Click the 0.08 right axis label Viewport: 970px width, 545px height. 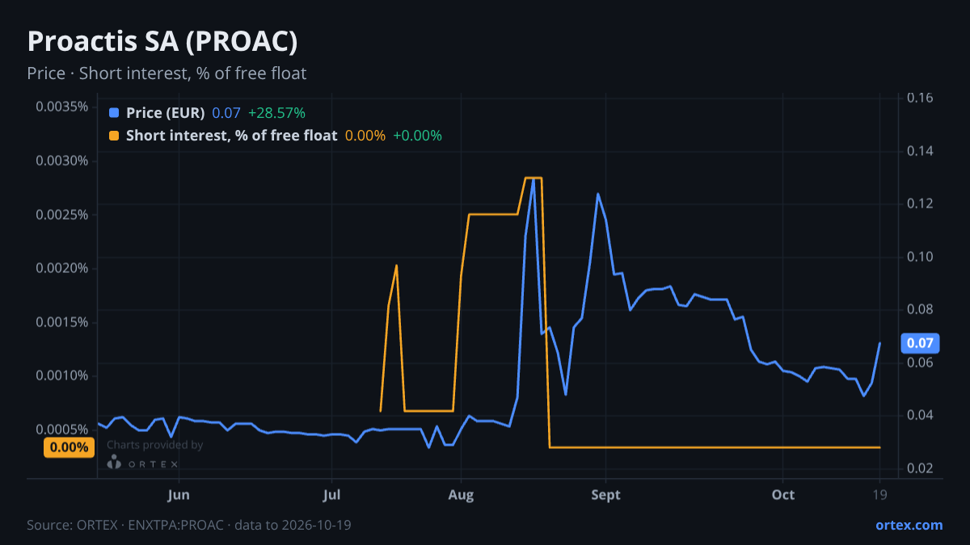[920, 309]
